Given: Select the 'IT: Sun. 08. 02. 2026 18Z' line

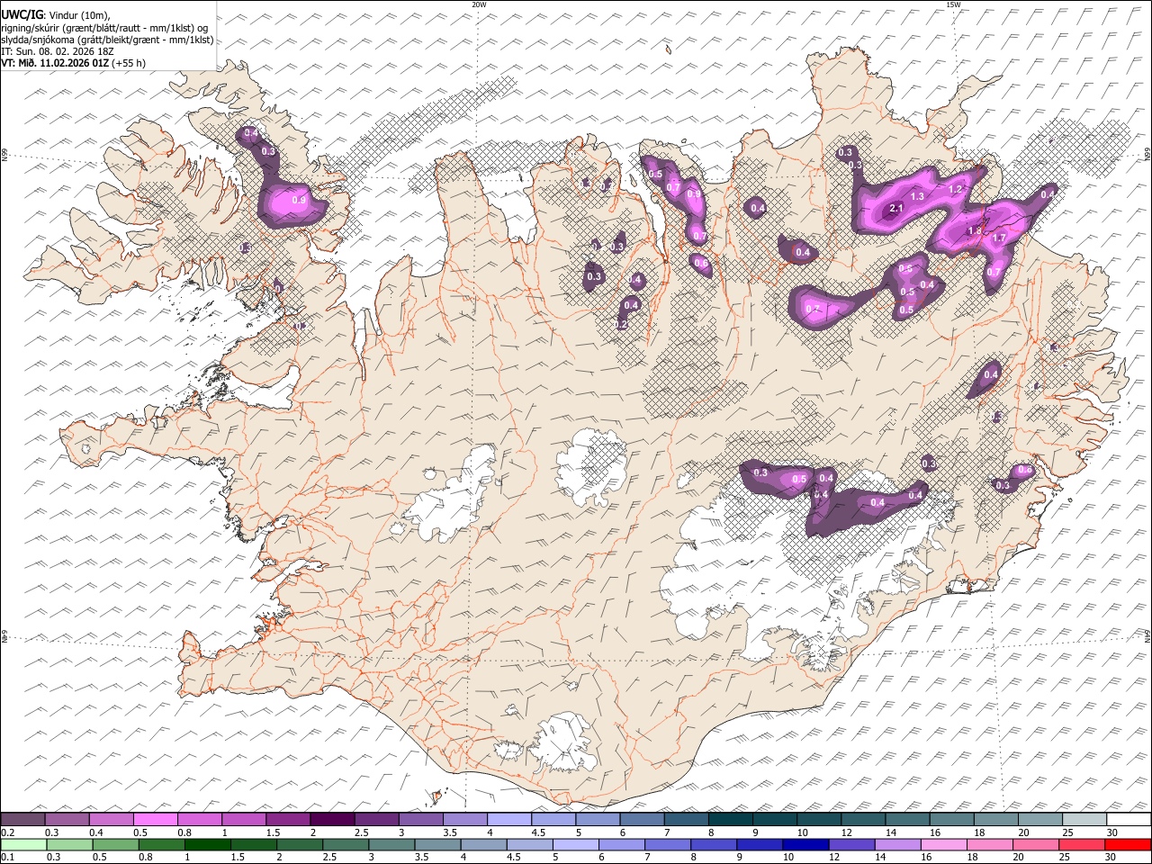Looking at the screenshot, I should (x=58, y=51).
